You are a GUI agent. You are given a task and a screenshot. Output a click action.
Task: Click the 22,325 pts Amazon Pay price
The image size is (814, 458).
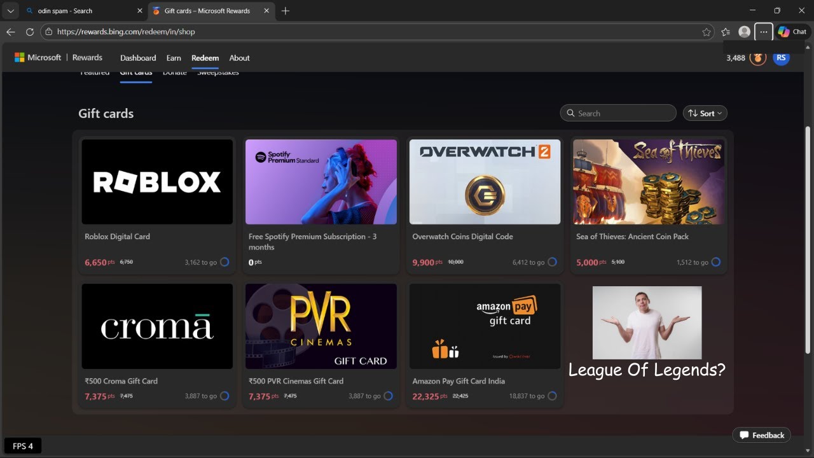(430, 396)
